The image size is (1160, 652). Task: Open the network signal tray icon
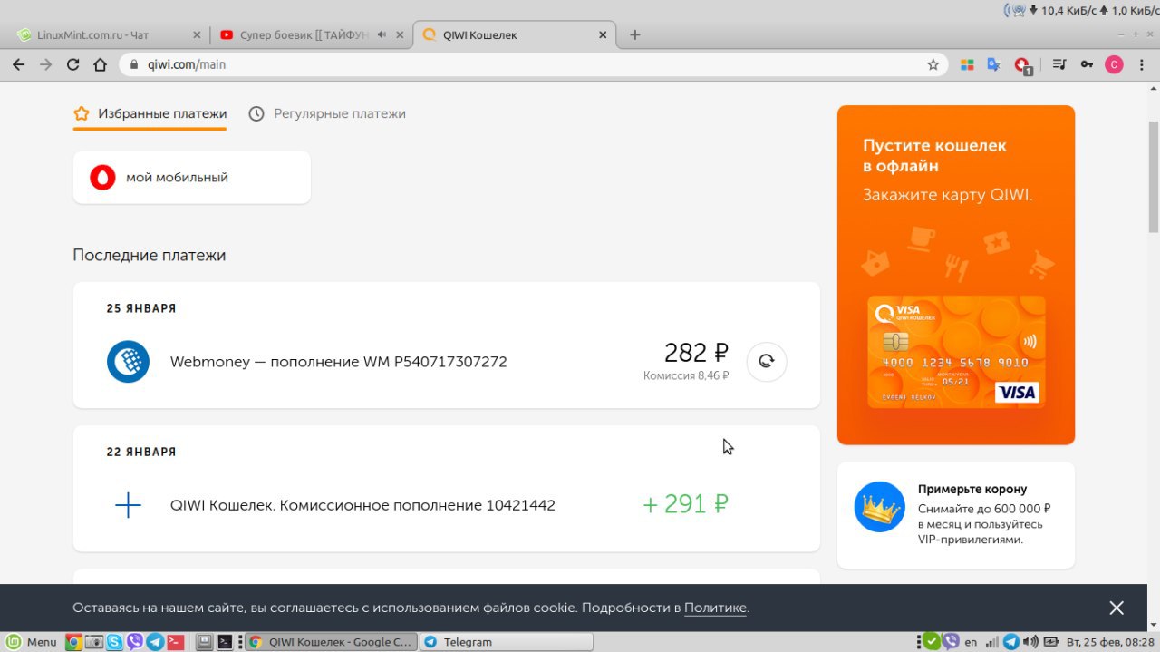click(992, 642)
